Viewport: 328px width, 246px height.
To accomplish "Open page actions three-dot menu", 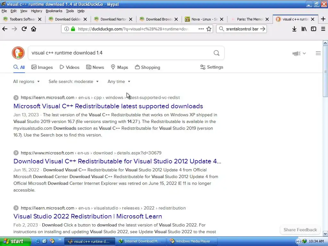I will tap(201, 29).
